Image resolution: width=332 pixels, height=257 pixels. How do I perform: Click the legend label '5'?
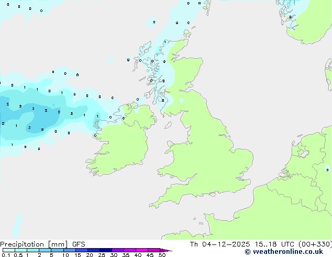tap(51, 255)
